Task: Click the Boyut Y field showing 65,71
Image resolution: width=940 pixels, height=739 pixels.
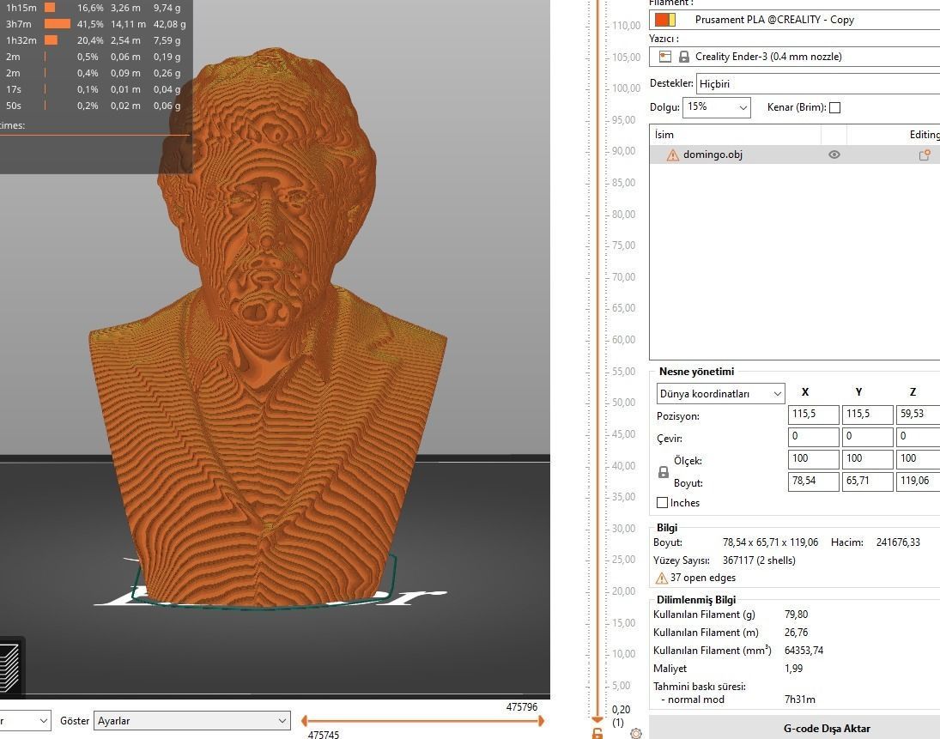Action: 867,482
